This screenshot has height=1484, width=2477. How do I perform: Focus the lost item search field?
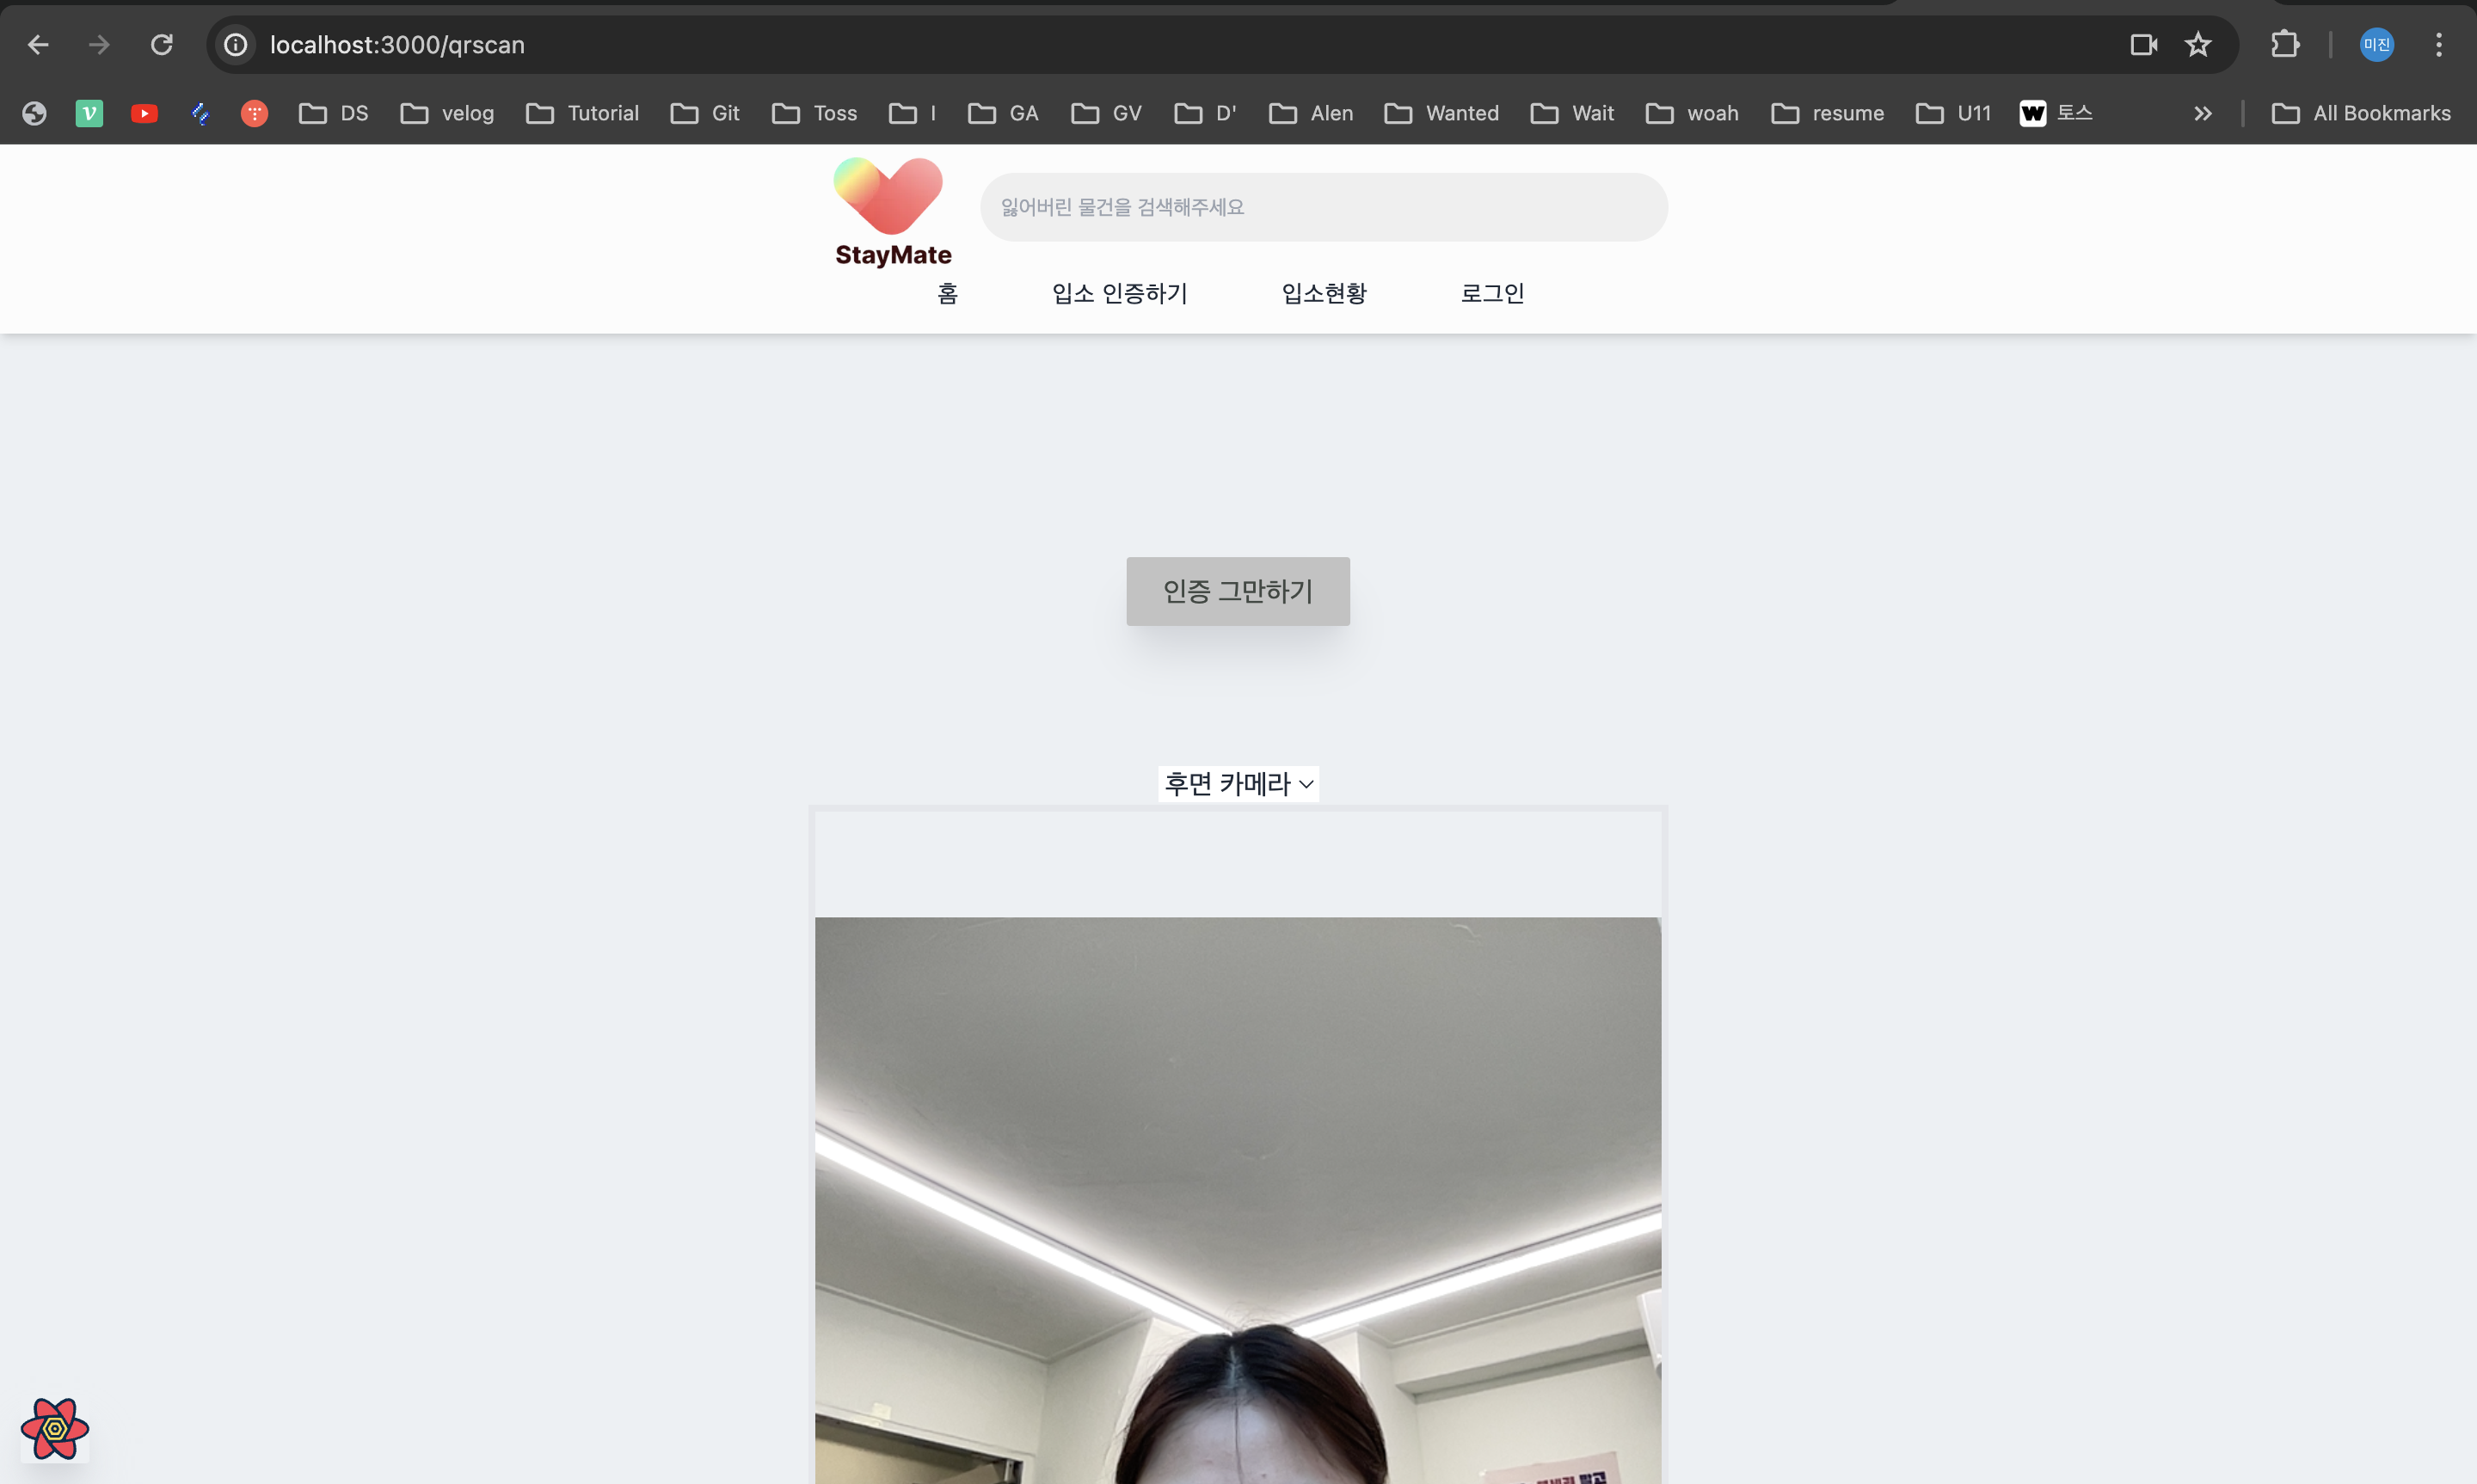tap(1323, 207)
